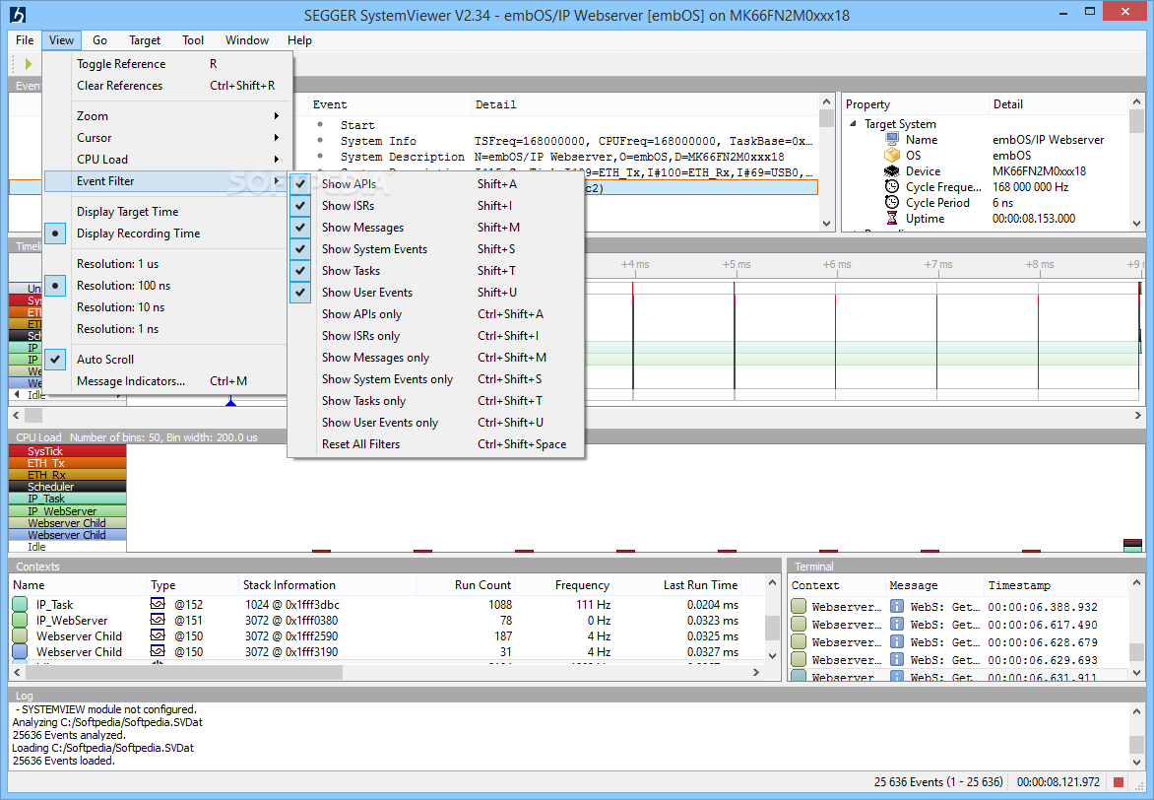The height and width of the screenshot is (800, 1154).
Task: Toggle Show Tasks filter
Action: [300, 270]
